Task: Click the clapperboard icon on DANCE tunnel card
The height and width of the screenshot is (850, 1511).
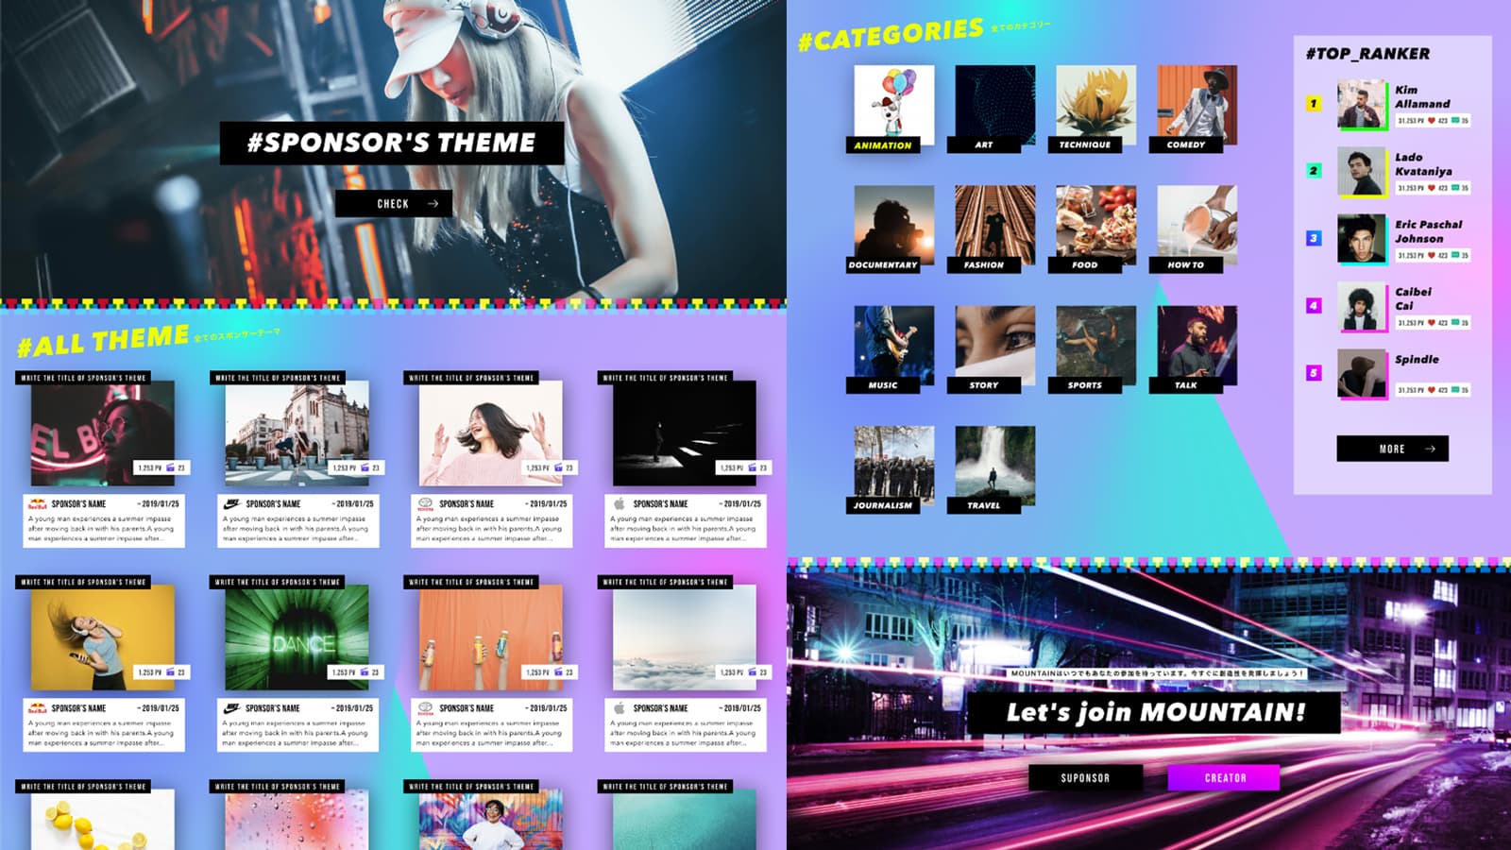Action: point(365,672)
